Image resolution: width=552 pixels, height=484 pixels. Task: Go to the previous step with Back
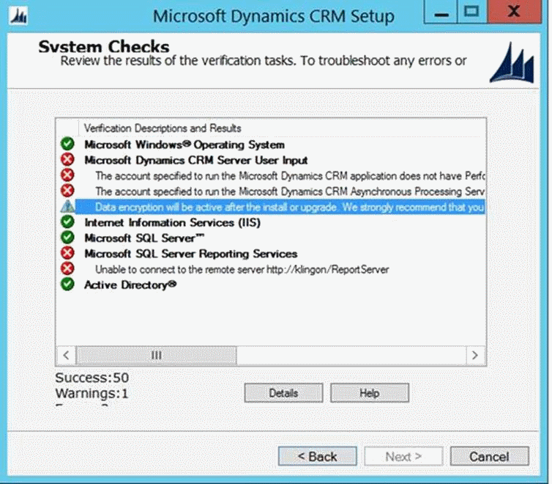(x=318, y=457)
